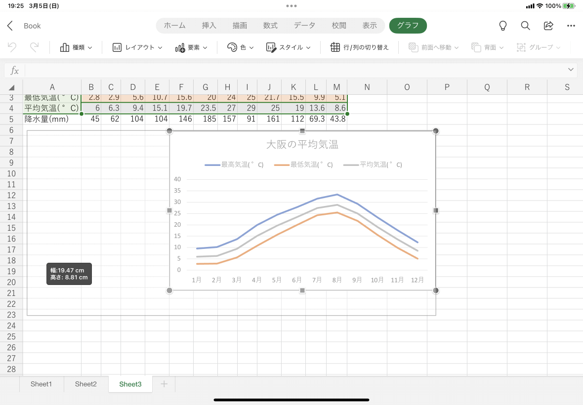Open the 要素 chart elements dropdown
Image resolution: width=583 pixels, height=405 pixels.
click(191, 47)
